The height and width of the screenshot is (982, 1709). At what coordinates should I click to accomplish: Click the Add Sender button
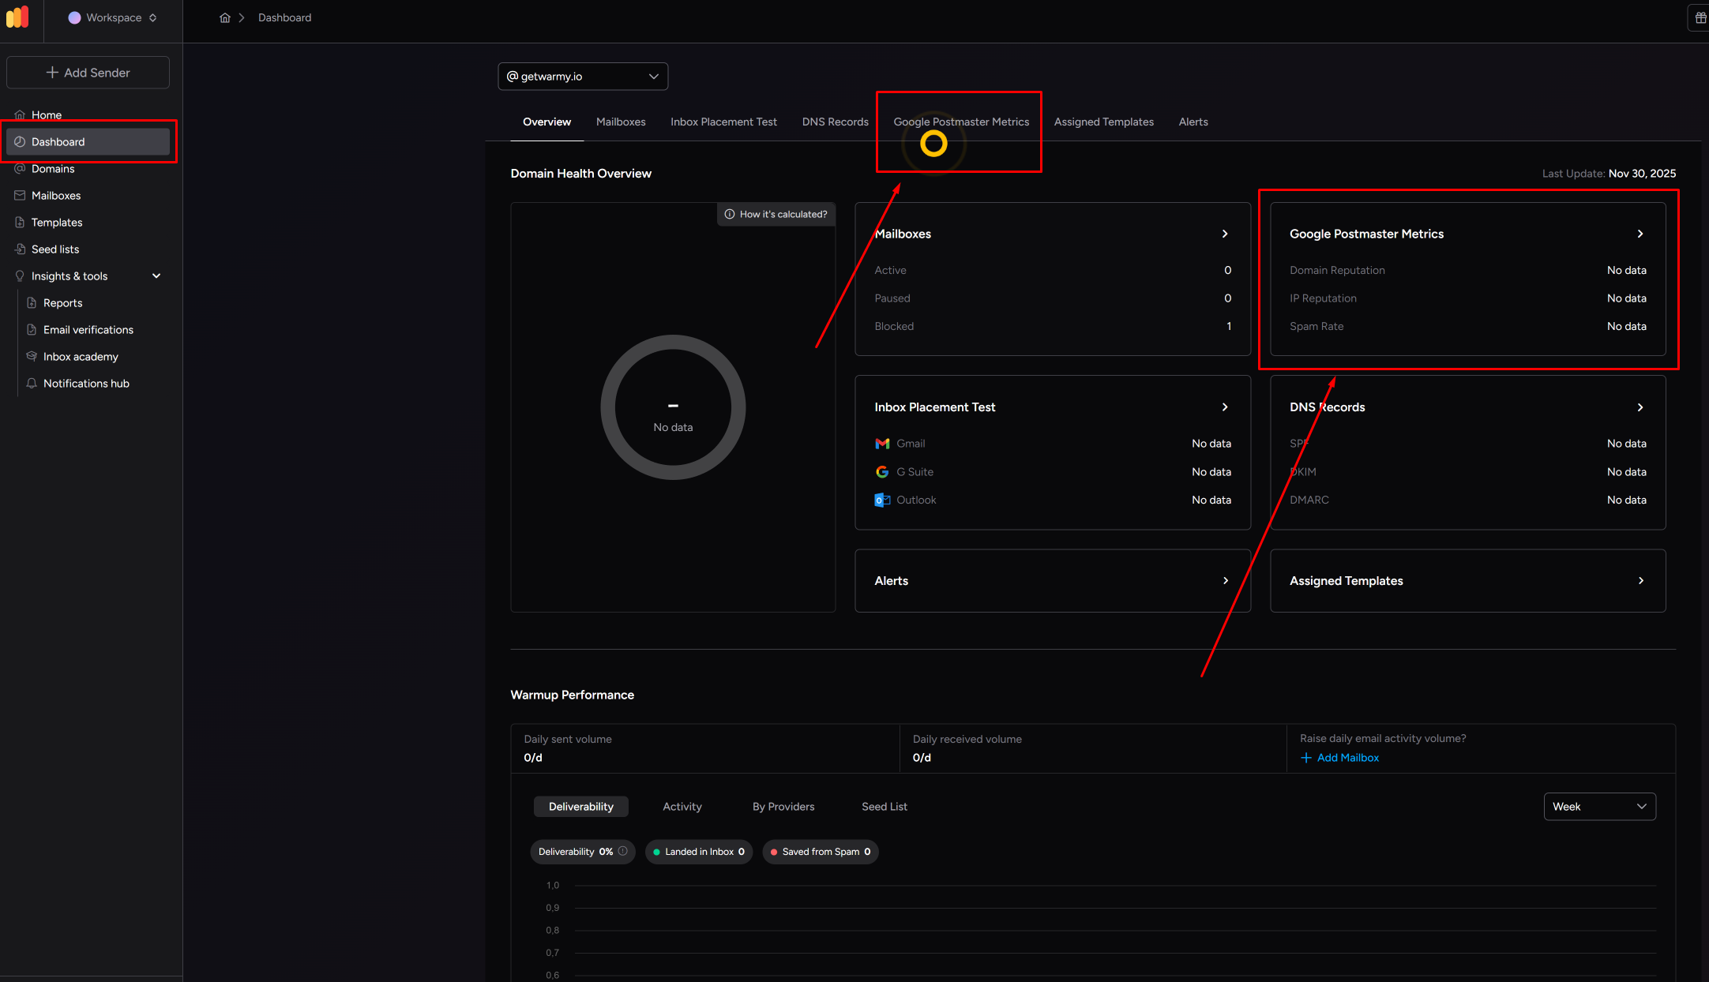pyautogui.click(x=88, y=73)
